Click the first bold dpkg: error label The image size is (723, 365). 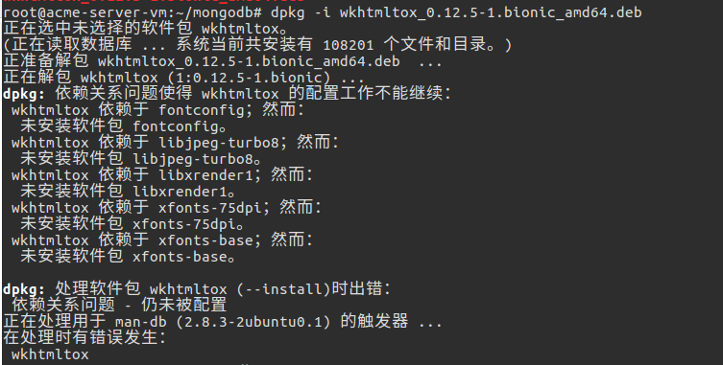(x=24, y=94)
